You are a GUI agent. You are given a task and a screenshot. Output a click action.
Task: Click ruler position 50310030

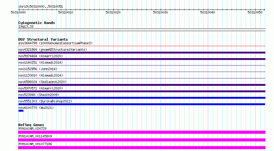(160, 12)
